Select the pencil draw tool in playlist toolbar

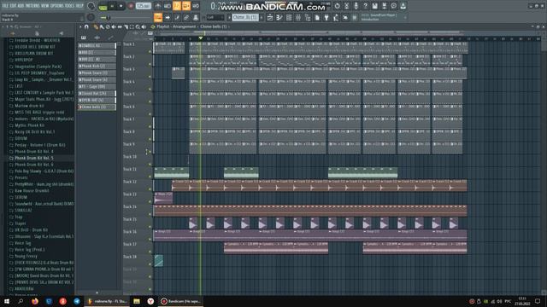[x=96, y=26]
